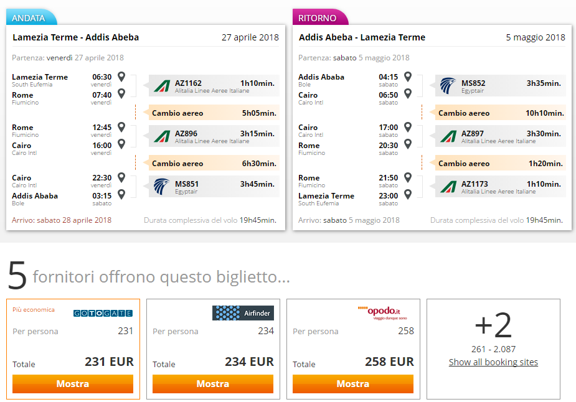Viewport: 576px width, 402px height.
Task: Click Mostra for the 234 EUR offer
Action: point(213,384)
